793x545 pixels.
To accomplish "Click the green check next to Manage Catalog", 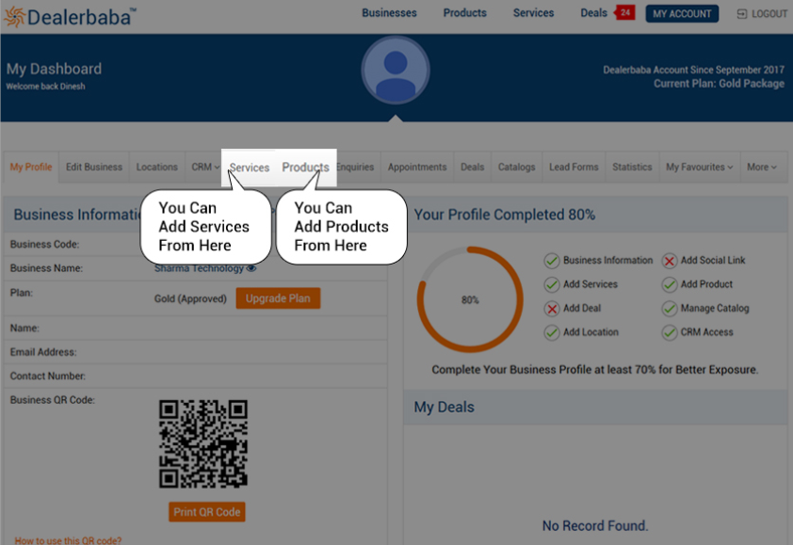I will [669, 309].
